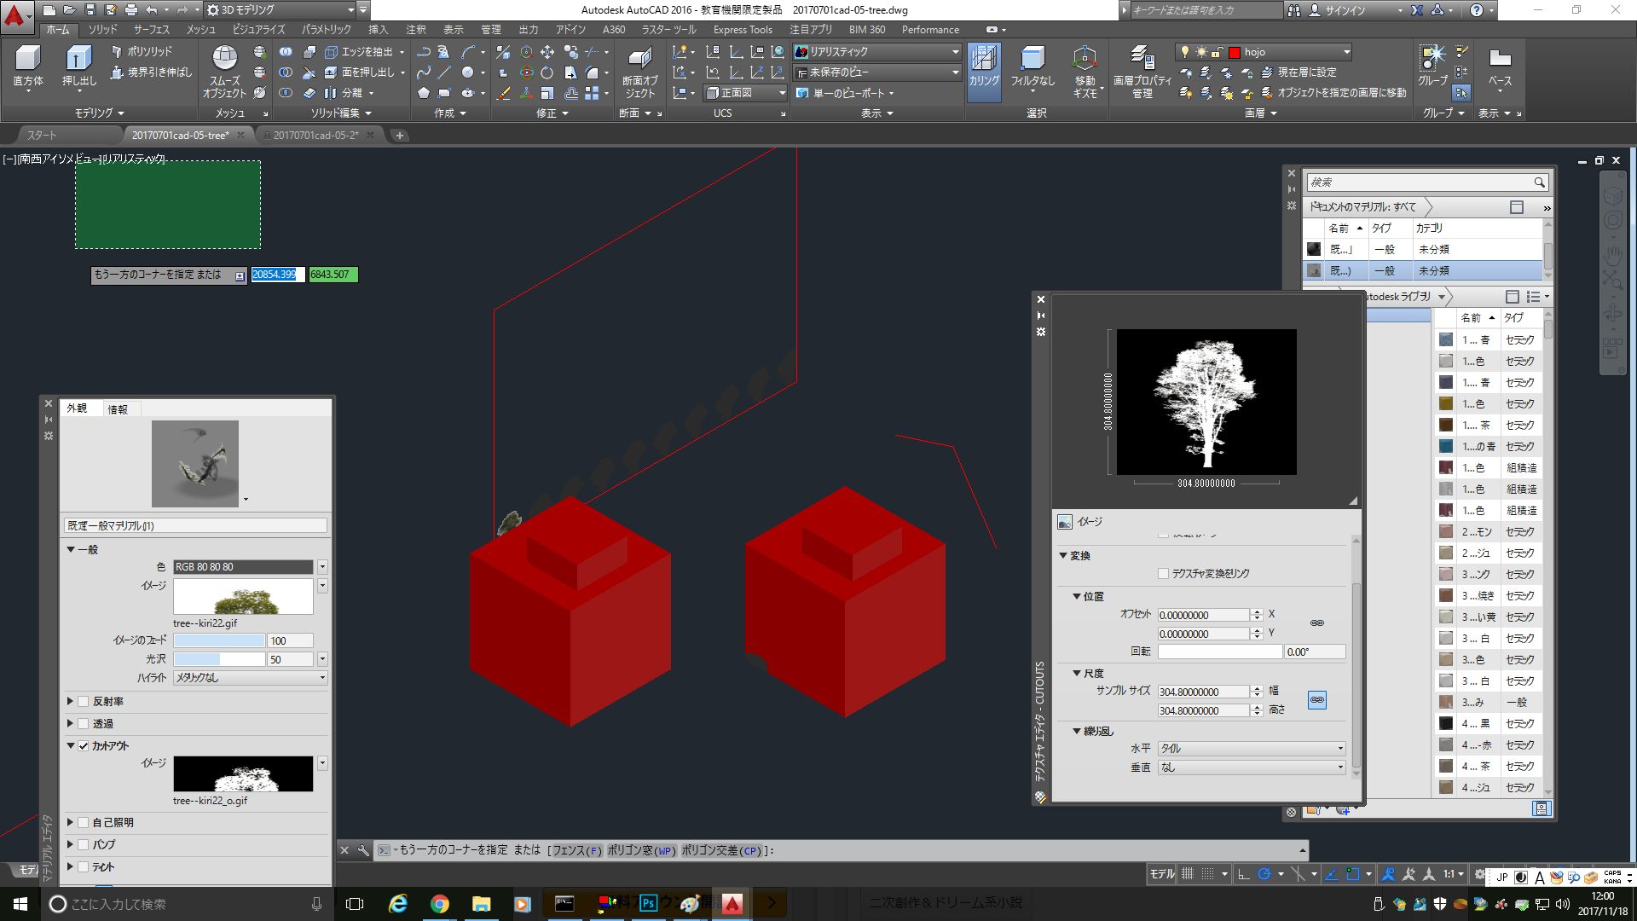Image resolution: width=1637 pixels, height=921 pixels.
Task: Activate the カリング culling button
Action: pyautogui.click(x=983, y=67)
